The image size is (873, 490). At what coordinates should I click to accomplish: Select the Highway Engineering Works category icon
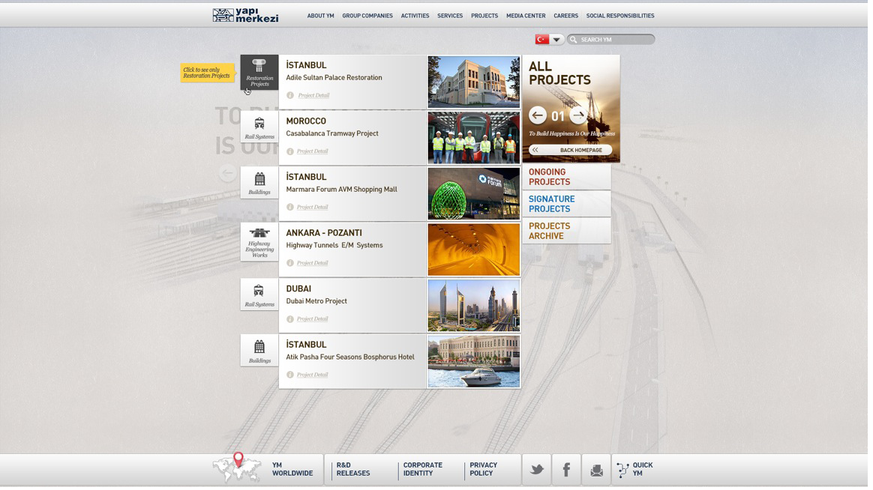(260, 243)
